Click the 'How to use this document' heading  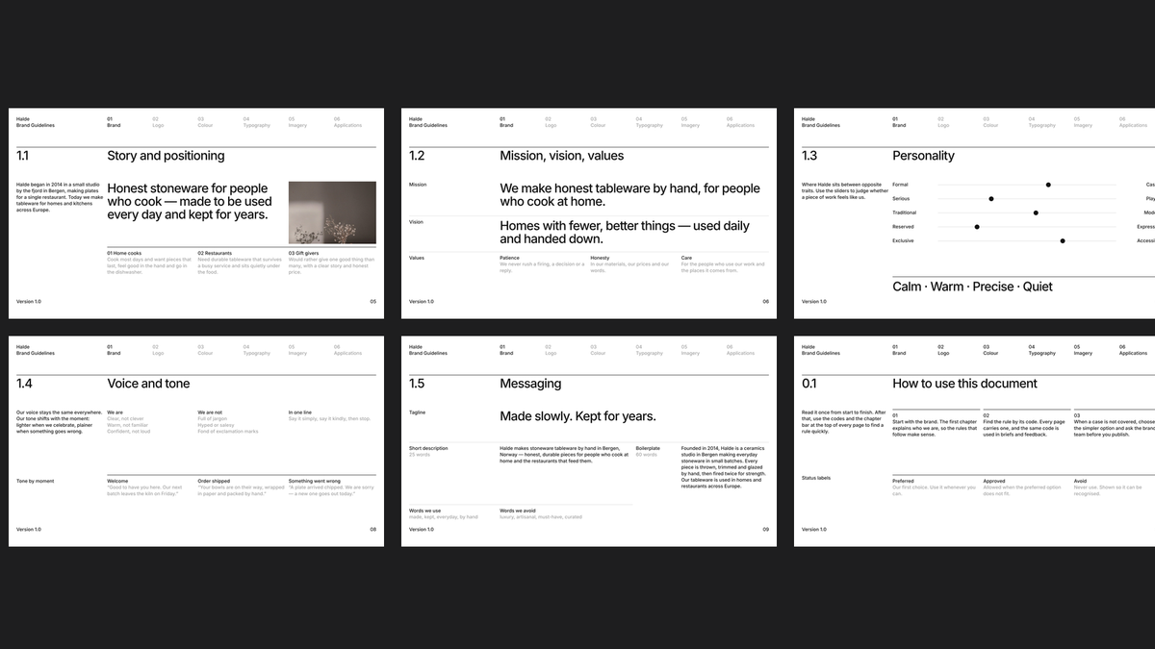point(964,384)
